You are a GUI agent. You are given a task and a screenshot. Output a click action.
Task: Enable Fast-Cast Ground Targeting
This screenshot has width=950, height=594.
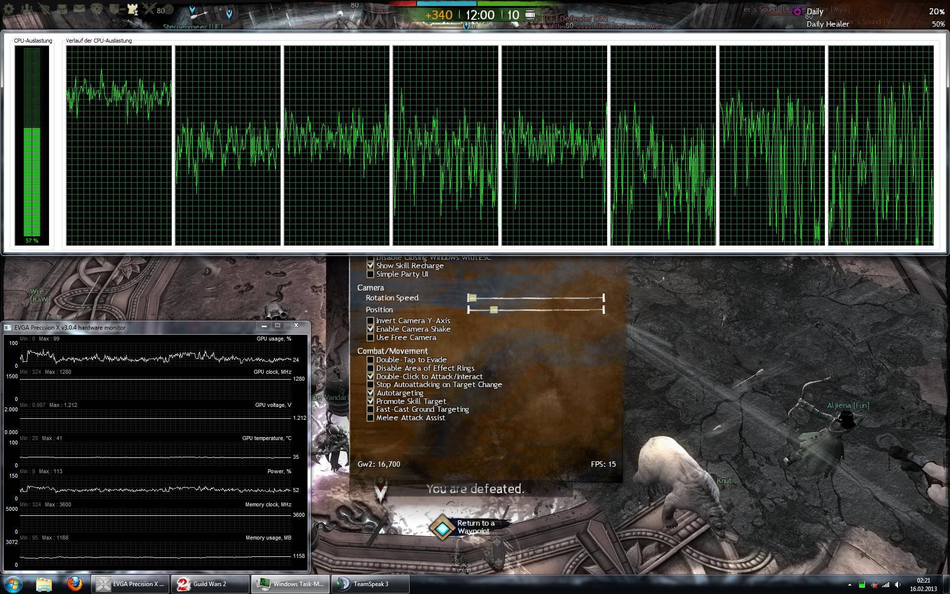click(x=370, y=409)
